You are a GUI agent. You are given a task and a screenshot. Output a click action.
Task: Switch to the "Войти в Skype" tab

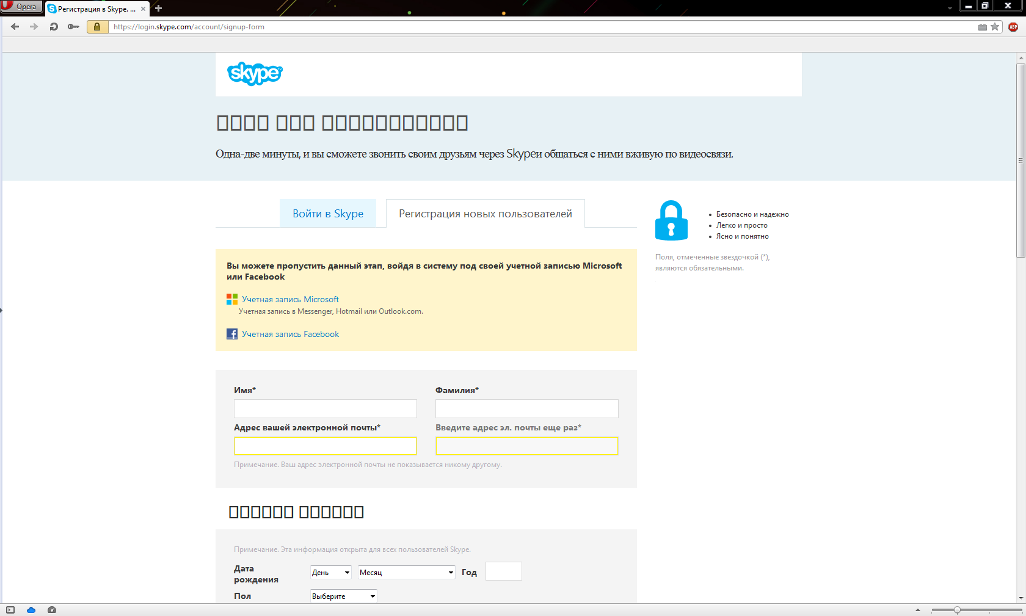point(328,214)
